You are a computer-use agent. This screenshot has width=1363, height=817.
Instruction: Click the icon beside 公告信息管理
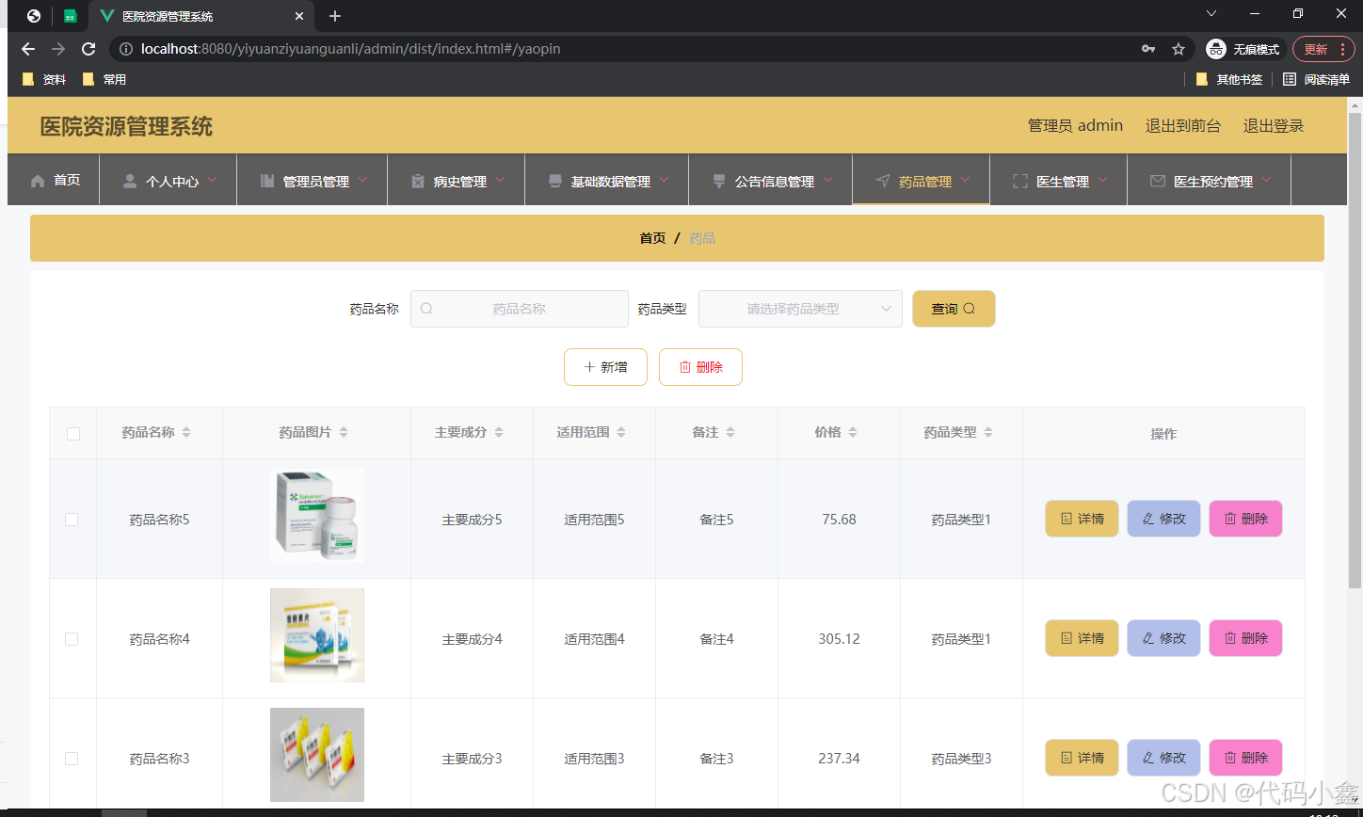click(719, 181)
